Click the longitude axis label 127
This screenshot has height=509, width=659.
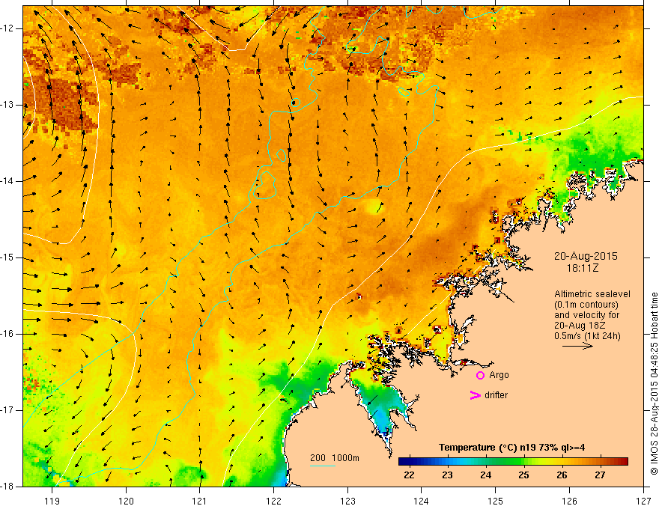coord(643,501)
